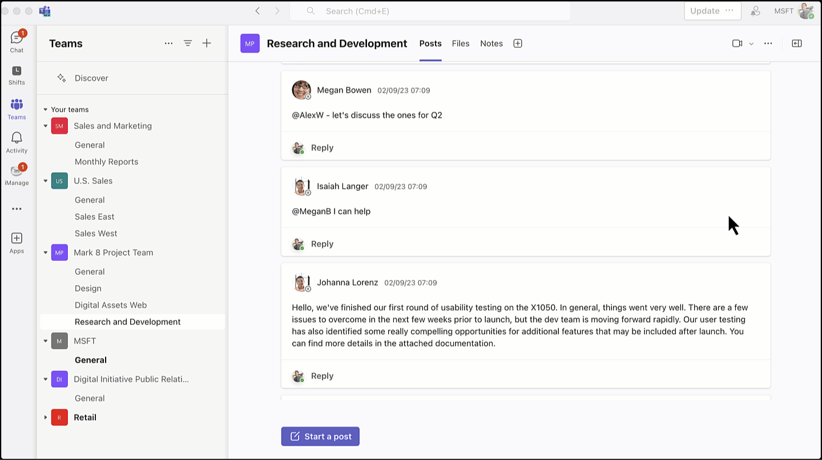
Task: Open the meeting options chevron beside camera icon
Action: click(x=752, y=43)
